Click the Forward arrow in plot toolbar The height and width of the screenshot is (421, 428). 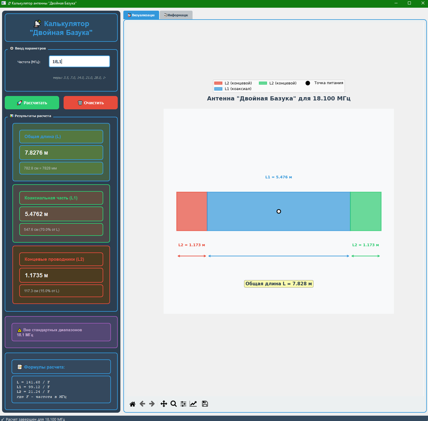[x=152, y=404]
